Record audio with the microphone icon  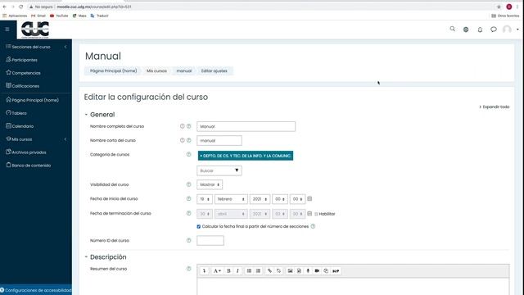(x=308, y=271)
